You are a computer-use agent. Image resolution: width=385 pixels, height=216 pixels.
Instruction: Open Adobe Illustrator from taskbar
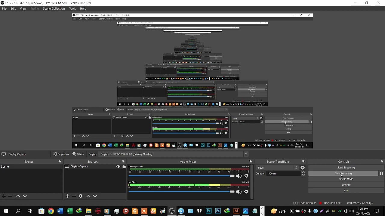click(236, 211)
